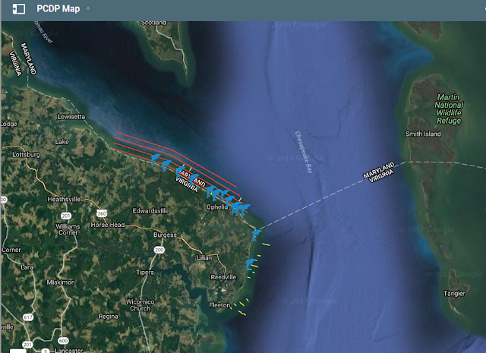Select the northwesternmost dolphin marker

[x=156, y=159]
